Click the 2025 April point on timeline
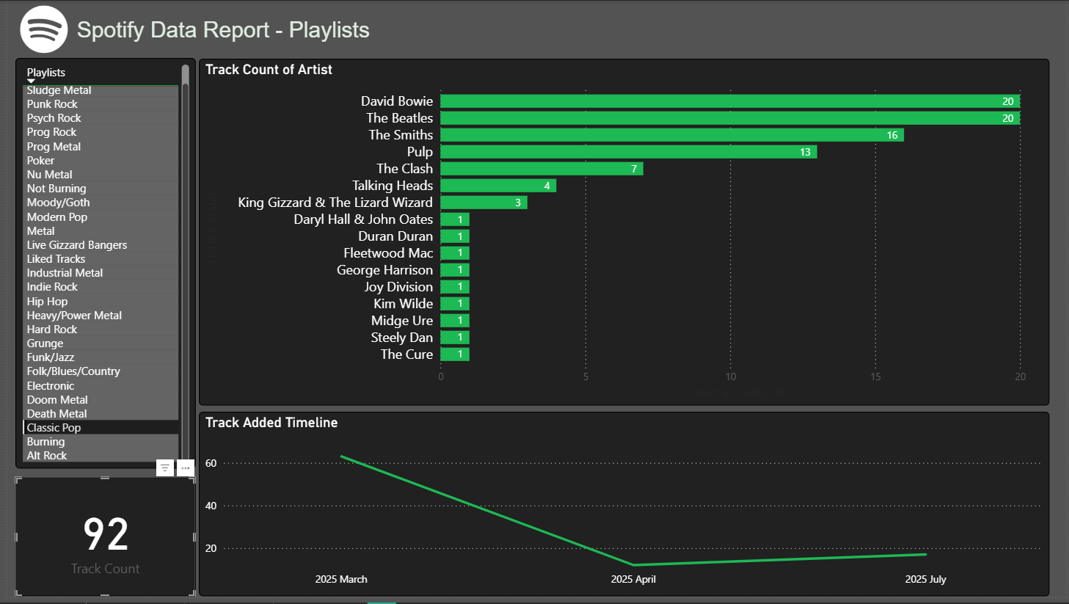 tap(634, 564)
